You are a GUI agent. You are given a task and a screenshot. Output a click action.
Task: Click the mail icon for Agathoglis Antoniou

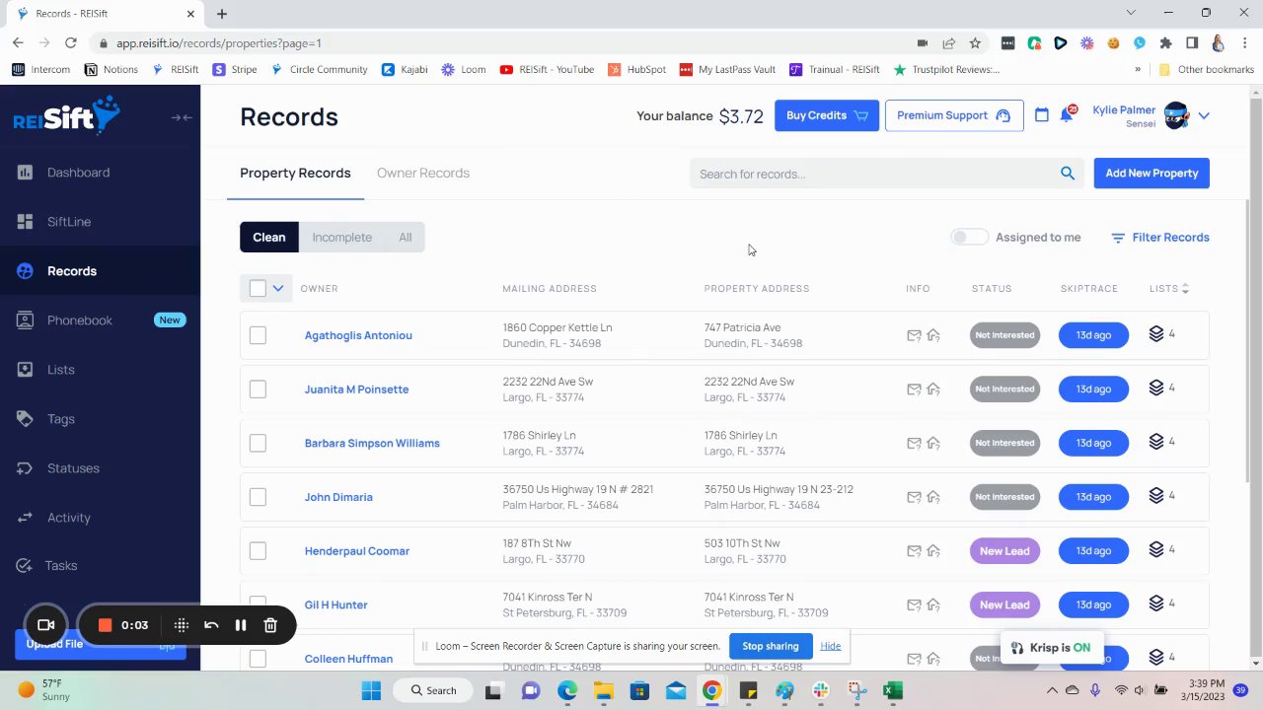(x=914, y=335)
